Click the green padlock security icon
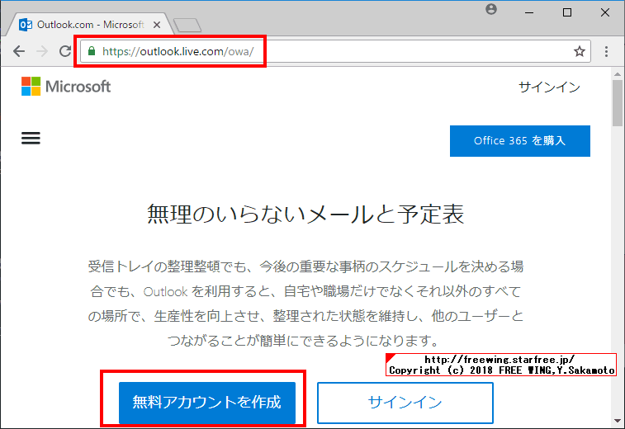Screen dimensions: 625x429 pyautogui.click(x=92, y=51)
